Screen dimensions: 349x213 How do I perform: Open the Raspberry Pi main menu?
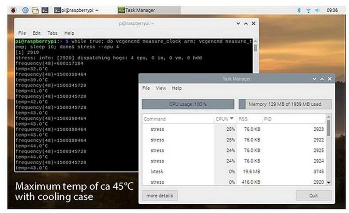(x=14, y=10)
